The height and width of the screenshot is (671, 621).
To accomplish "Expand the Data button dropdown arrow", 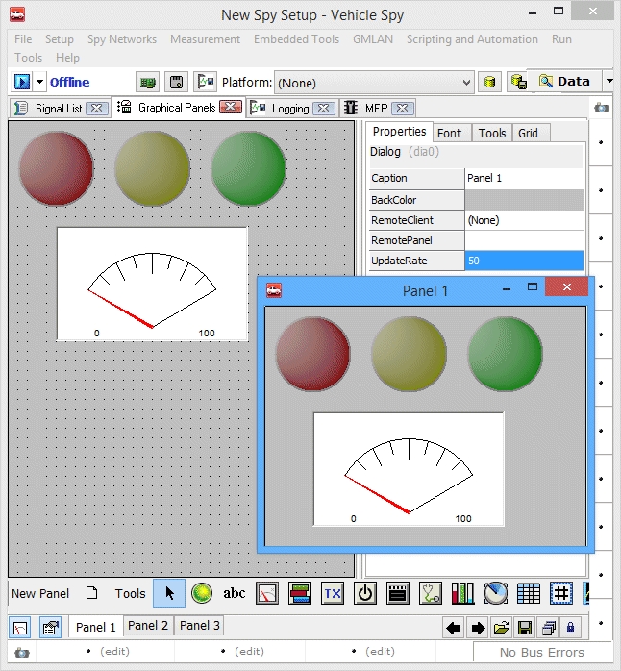I will click(x=609, y=82).
